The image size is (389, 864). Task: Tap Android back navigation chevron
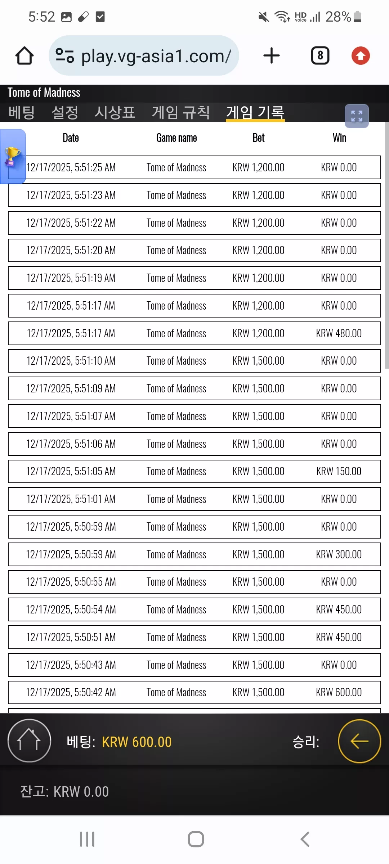click(305, 839)
